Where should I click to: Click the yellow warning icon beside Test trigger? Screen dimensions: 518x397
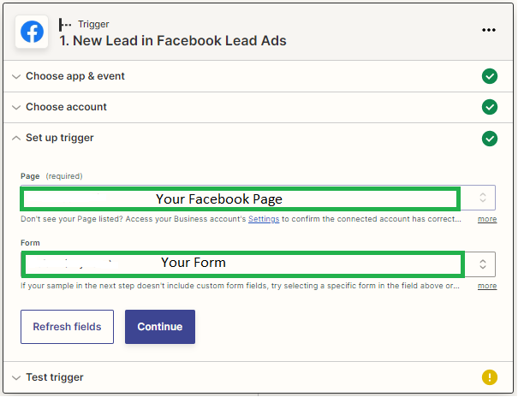click(x=489, y=376)
